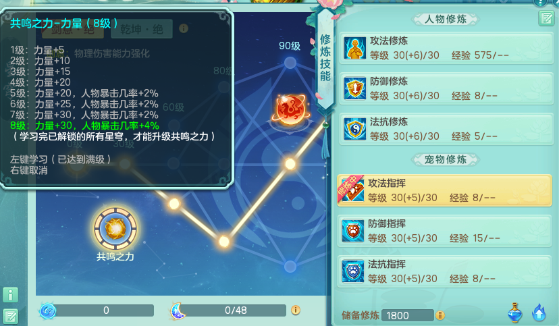Image resolution: width=559 pixels, height=326 pixels.
Task: Click the 防御指挥 paw shield icon
Action: click(353, 231)
